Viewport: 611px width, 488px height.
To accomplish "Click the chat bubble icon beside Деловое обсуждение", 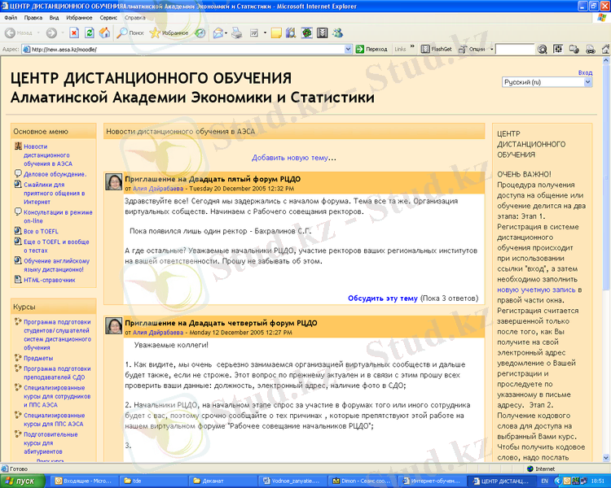I will [18, 173].
